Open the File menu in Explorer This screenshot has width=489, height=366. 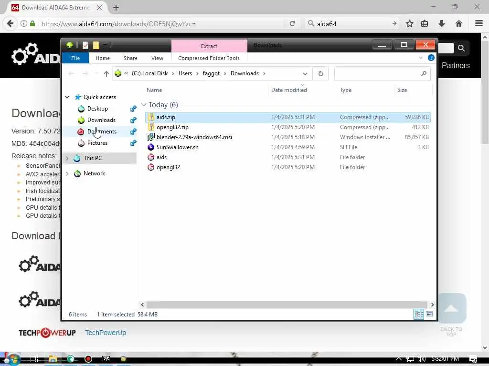pos(75,58)
